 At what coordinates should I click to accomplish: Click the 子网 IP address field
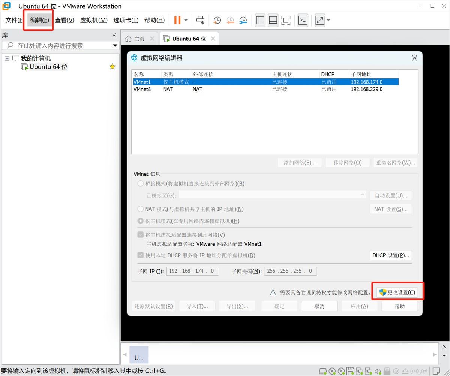pyautogui.click(x=192, y=271)
